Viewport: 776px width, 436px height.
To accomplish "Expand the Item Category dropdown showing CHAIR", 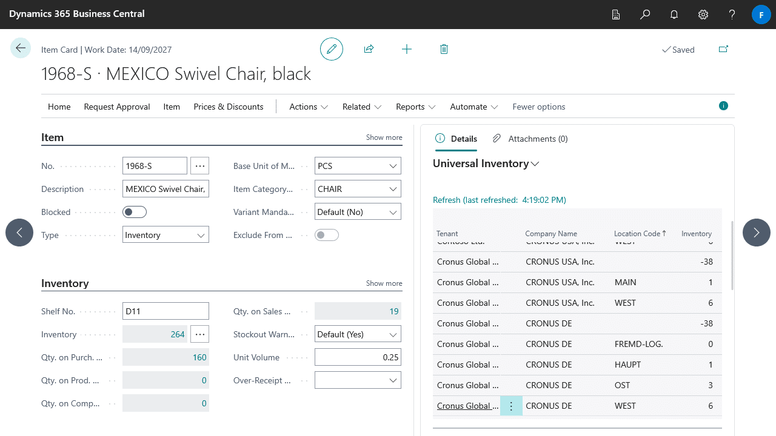I will [358, 189].
